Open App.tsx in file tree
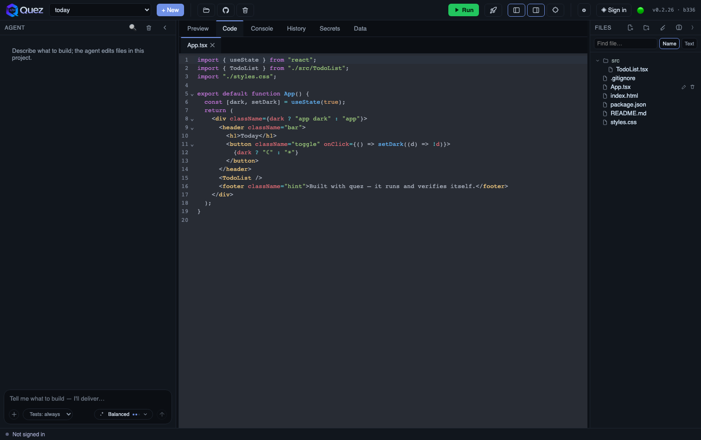This screenshot has height=440, width=701. [x=620, y=87]
